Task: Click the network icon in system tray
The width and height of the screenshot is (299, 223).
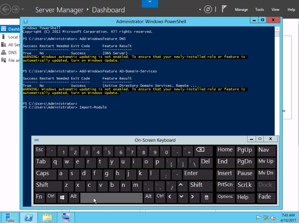Action: click(x=266, y=218)
